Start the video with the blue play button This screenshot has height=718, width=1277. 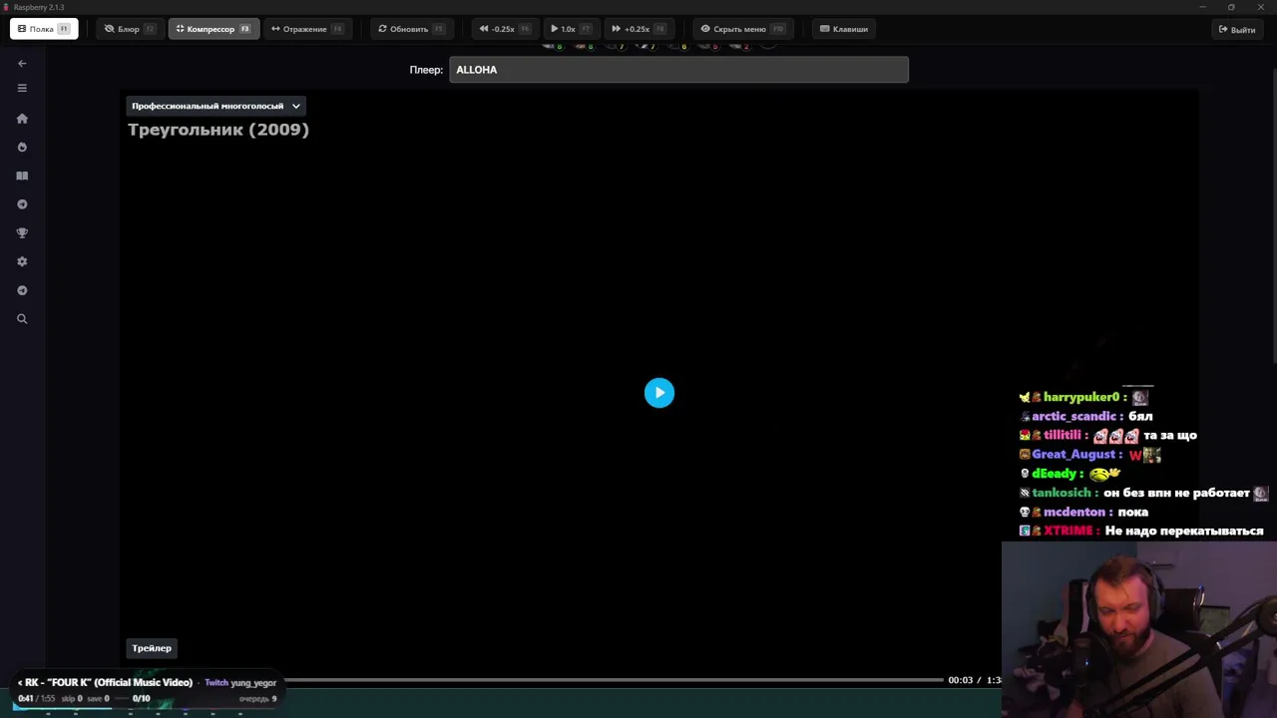point(659,393)
